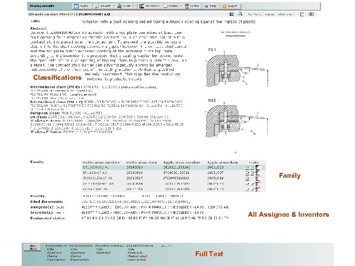The image size is (355, 266).
Task: Select publication number in first family row
Action: [x=96, y=167]
